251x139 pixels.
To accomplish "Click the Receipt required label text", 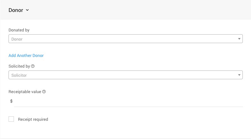I will pos(33,120).
